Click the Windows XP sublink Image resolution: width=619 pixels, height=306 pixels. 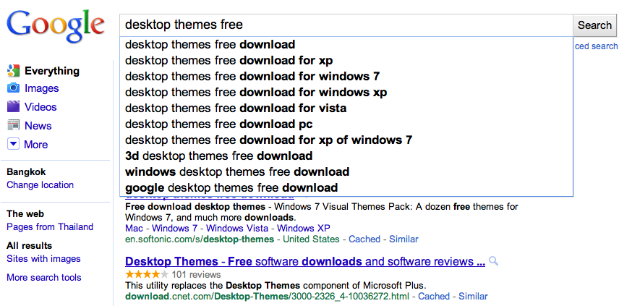[x=303, y=228]
